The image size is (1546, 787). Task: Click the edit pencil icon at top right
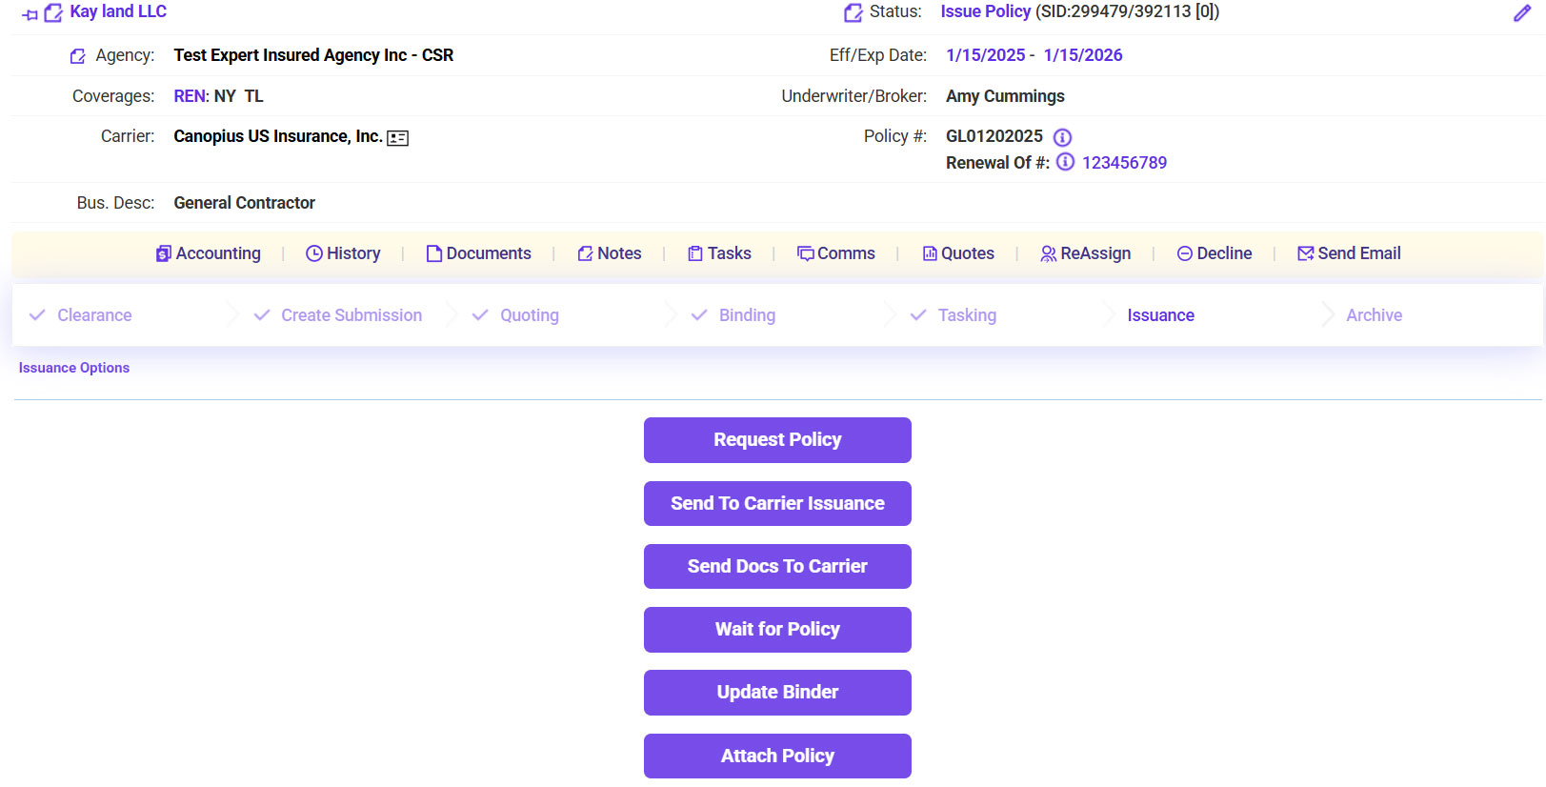1521,13
